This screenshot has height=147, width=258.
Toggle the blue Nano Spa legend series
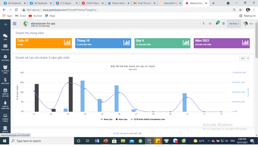pyautogui.click(x=107, y=119)
